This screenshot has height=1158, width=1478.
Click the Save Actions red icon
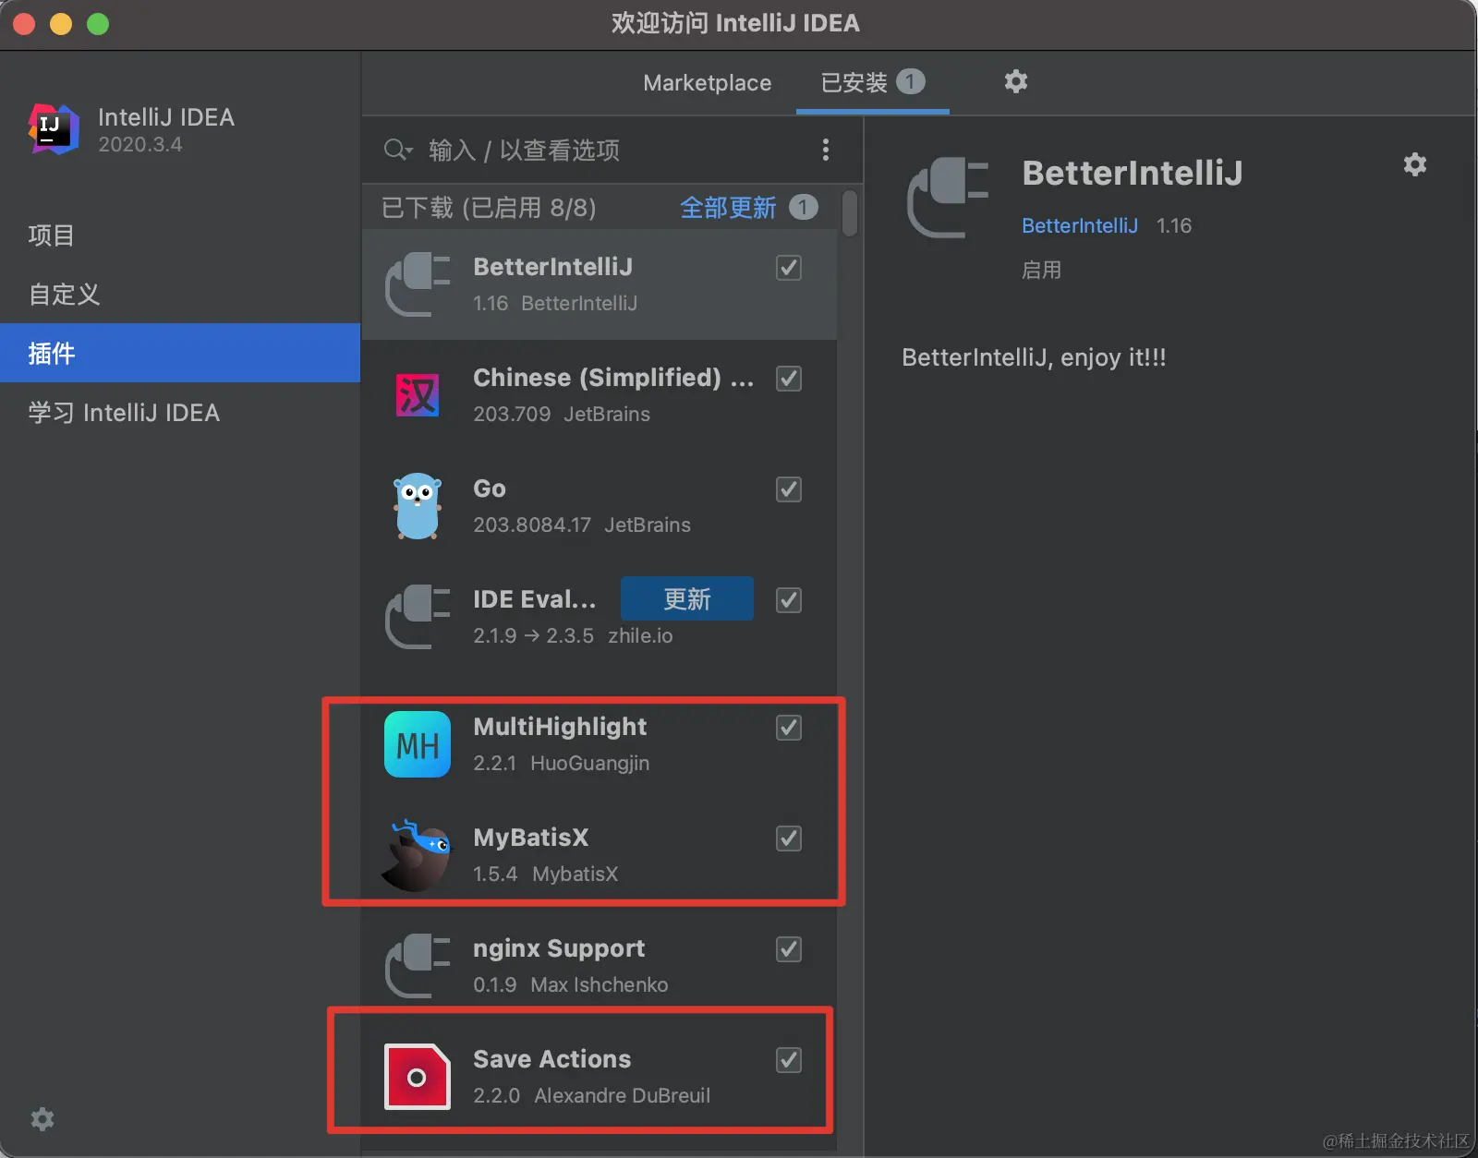(418, 1077)
